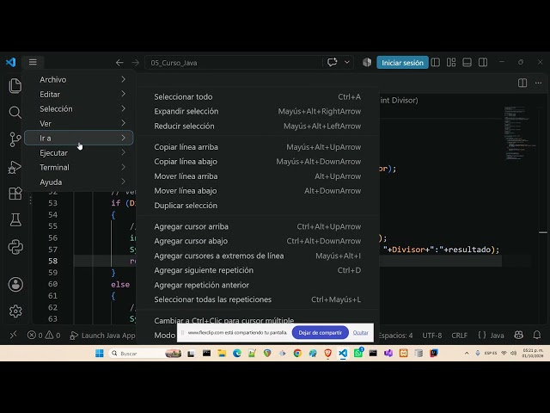Click the hamburger application menu icon
The width and height of the screenshot is (550, 413).
point(33,62)
